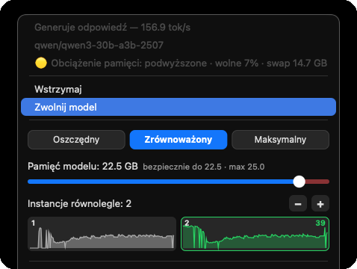Viewport: 357px width, 269px height.
Task: Select the instance 2 green activity graph
Action: click(x=255, y=234)
